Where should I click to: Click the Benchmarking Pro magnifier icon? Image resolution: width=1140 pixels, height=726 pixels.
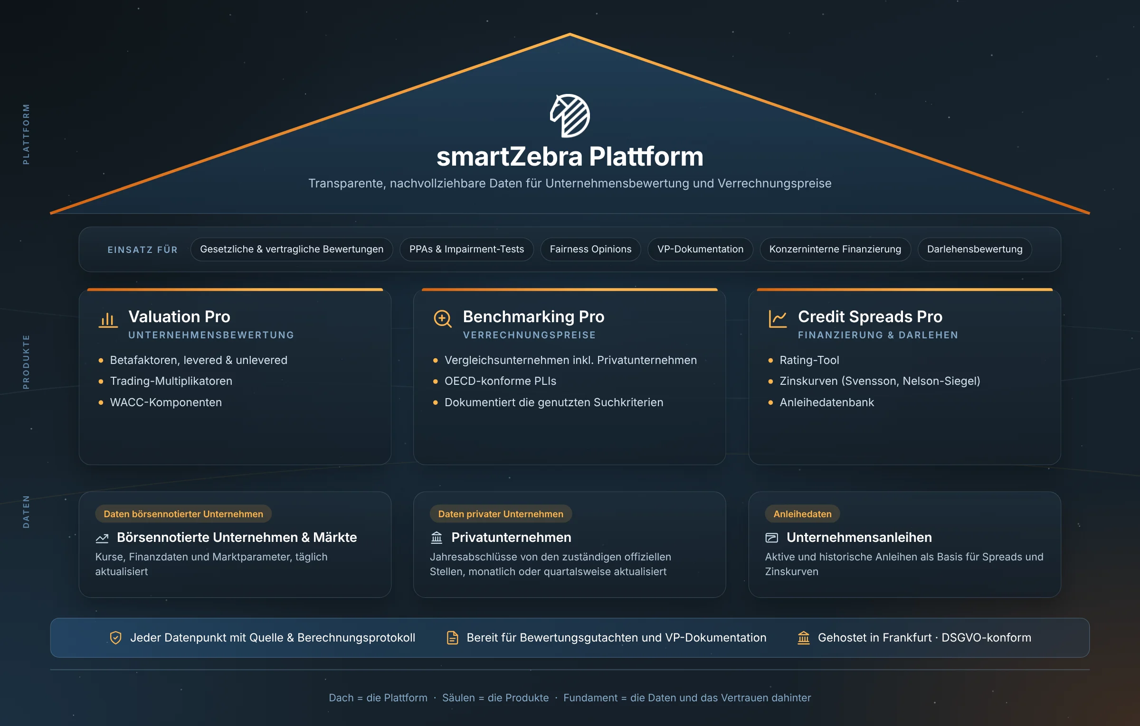click(x=443, y=318)
